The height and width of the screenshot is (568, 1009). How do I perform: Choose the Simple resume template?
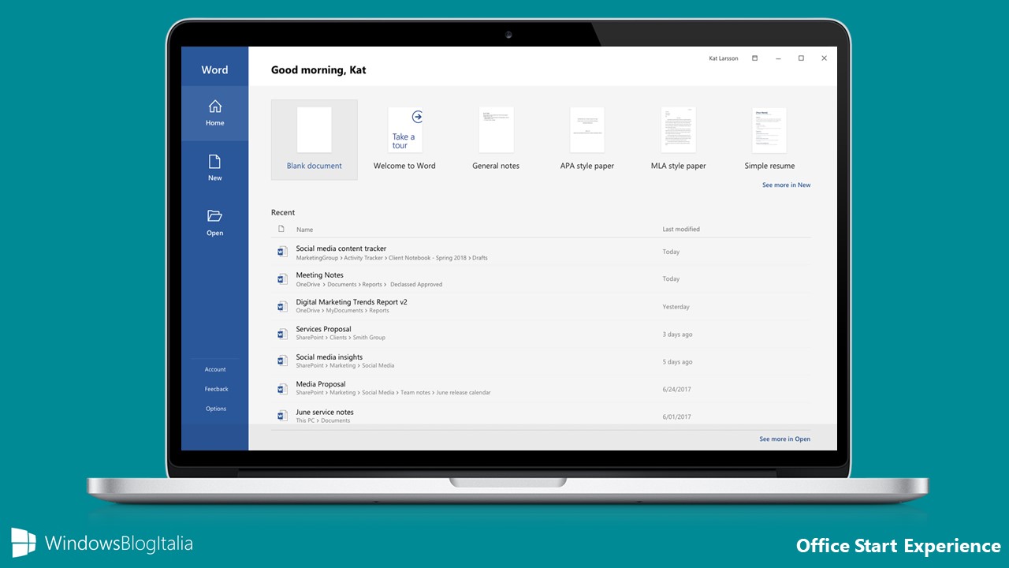769,140
